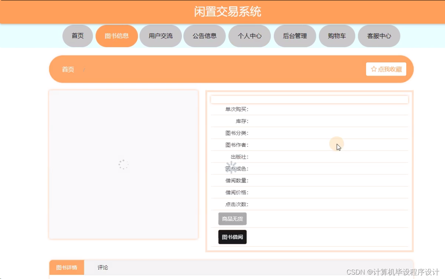Visit the 公告信息 announcements page

click(204, 36)
